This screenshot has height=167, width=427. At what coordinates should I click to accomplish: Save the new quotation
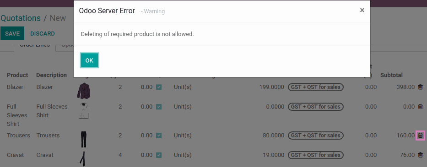click(12, 33)
